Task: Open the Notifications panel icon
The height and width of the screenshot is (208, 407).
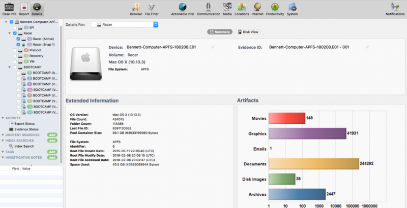Action: (395, 7)
